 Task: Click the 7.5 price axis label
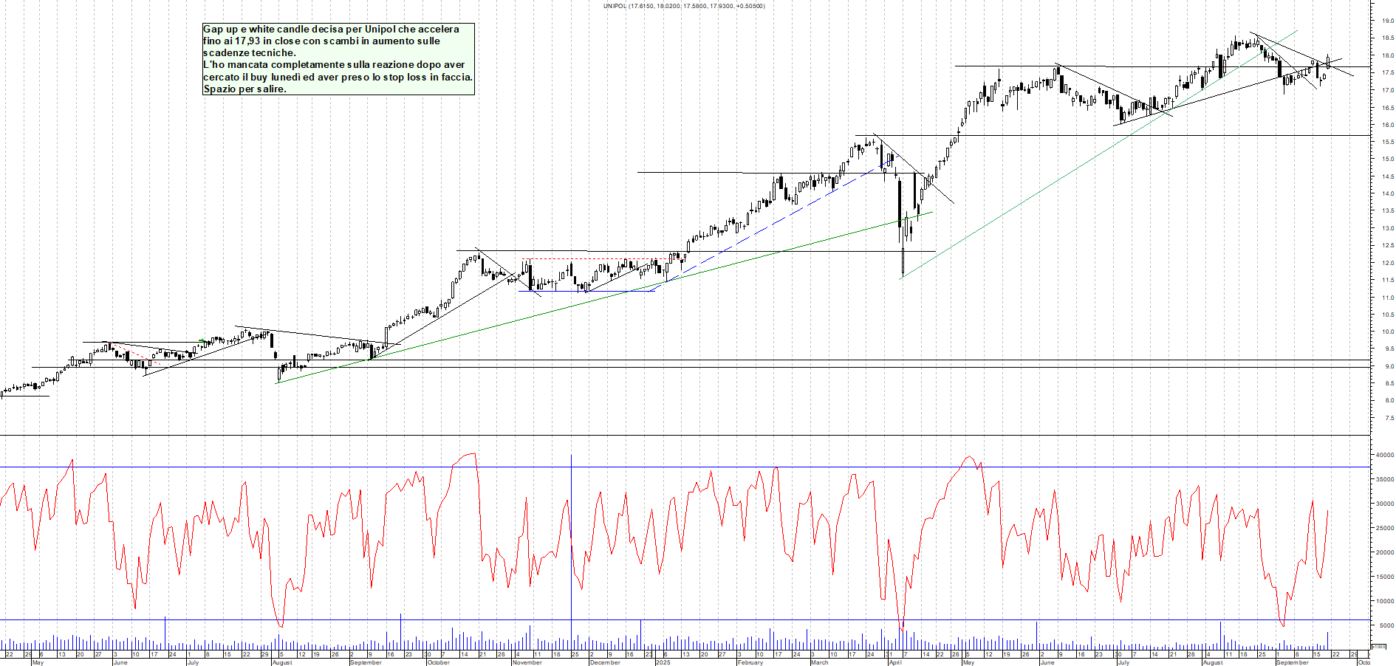pyautogui.click(x=1389, y=418)
